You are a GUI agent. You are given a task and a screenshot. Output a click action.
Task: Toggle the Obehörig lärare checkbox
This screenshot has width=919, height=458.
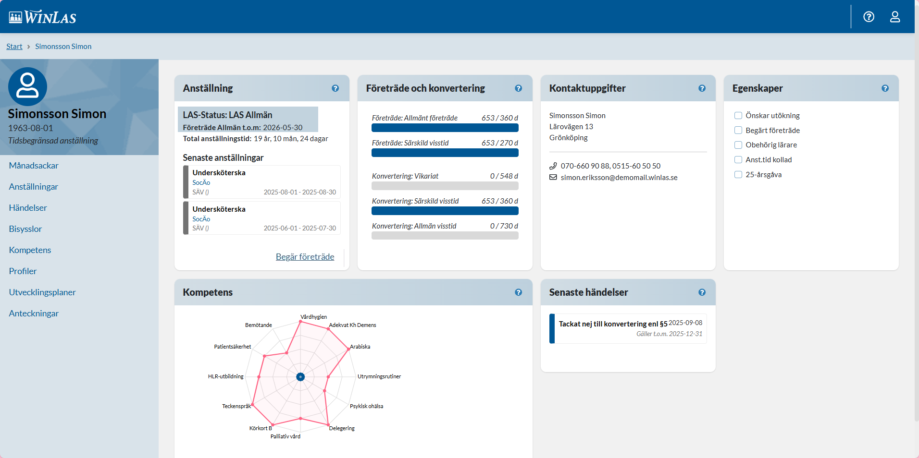738,145
